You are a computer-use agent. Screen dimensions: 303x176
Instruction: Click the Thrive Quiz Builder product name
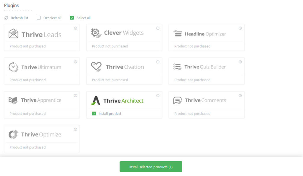(x=205, y=67)
